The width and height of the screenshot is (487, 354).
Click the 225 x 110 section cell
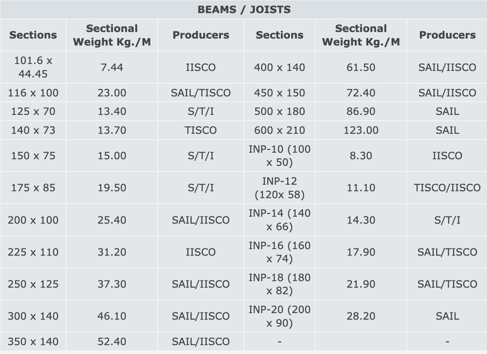tap(33, 252)
